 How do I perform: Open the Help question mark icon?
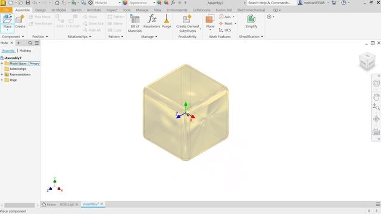click(343, 2)
